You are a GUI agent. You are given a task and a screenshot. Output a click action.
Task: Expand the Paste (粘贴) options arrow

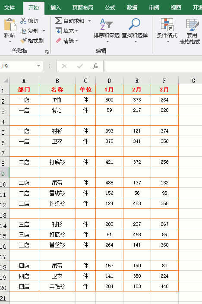(10, 42)
